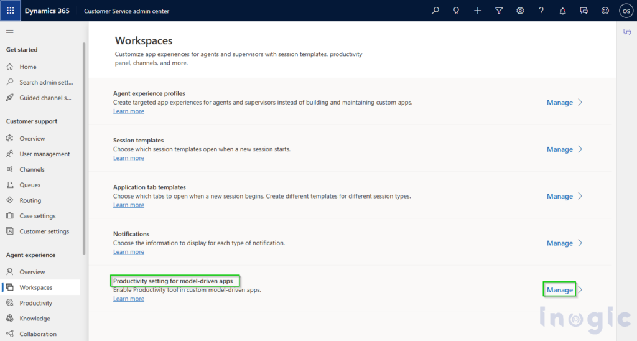
Task: Open the settings gear icon
Action: (x=520, y=11)
